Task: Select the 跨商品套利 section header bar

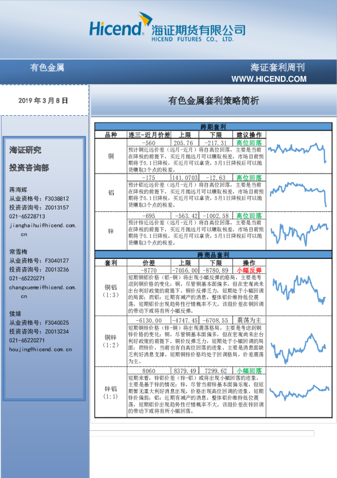Action: click(213, 255)
